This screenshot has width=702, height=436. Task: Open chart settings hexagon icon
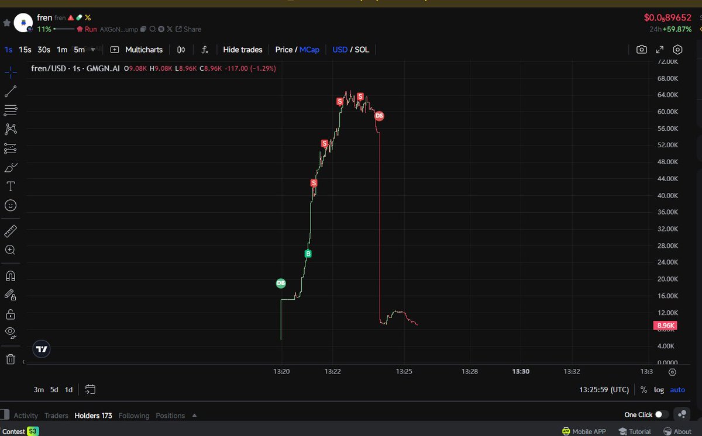678,50
